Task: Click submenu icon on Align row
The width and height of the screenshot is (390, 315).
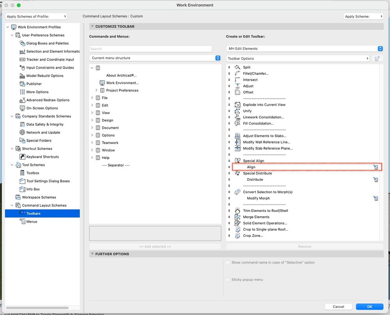Action: pyautogui.click(x=376, y=167)
